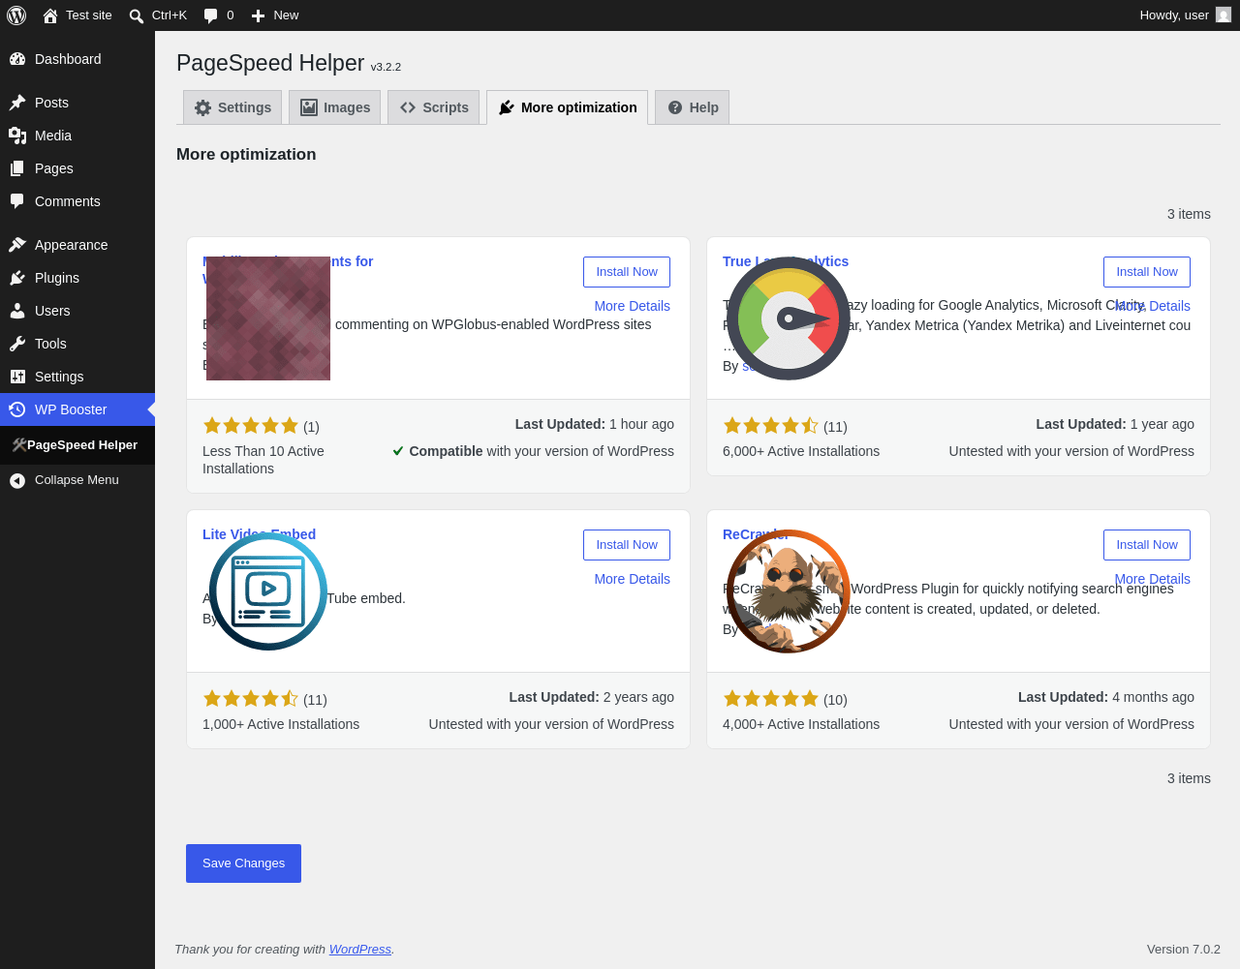Viewport: 1240px width, 969px height.
Task: Install the Lite Video Embed plugin
Action: point(627,545)
